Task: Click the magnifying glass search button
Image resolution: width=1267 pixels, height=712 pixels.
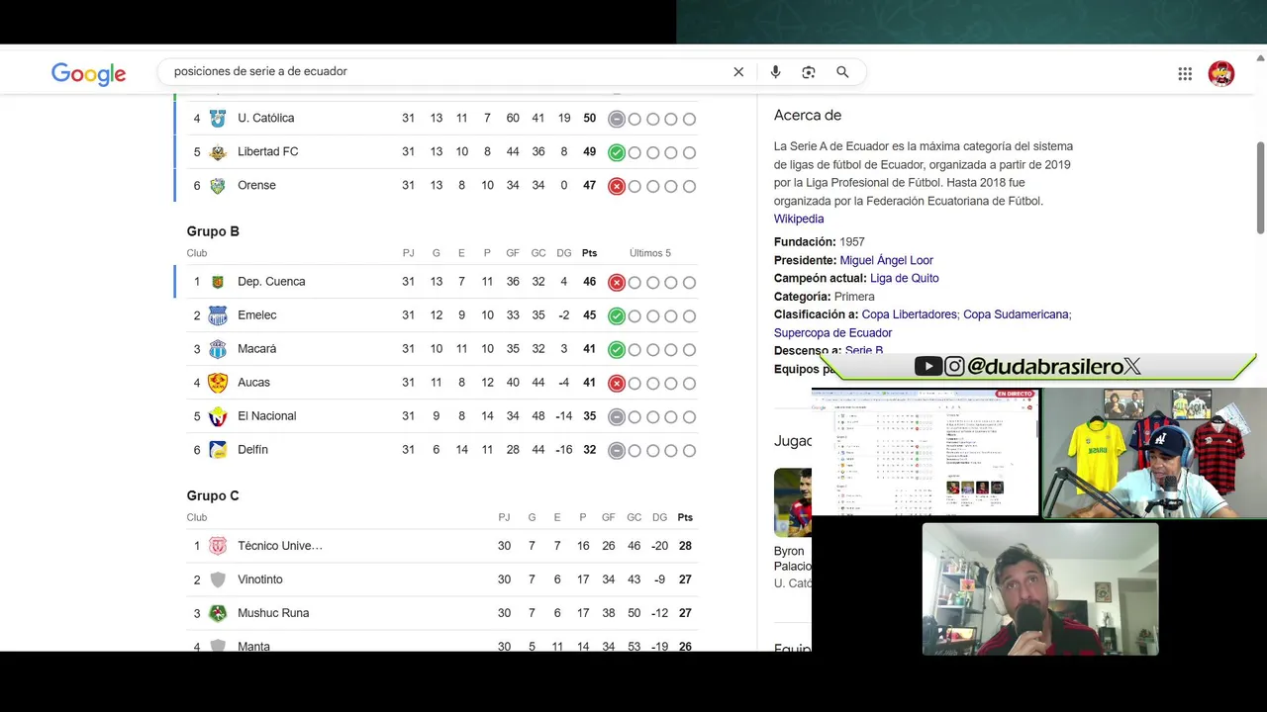Action: pos(842,72)
